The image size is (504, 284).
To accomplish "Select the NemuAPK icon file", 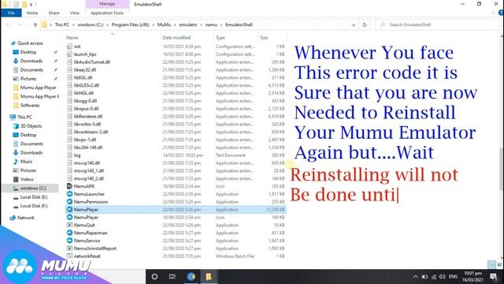I will (69, 186).
